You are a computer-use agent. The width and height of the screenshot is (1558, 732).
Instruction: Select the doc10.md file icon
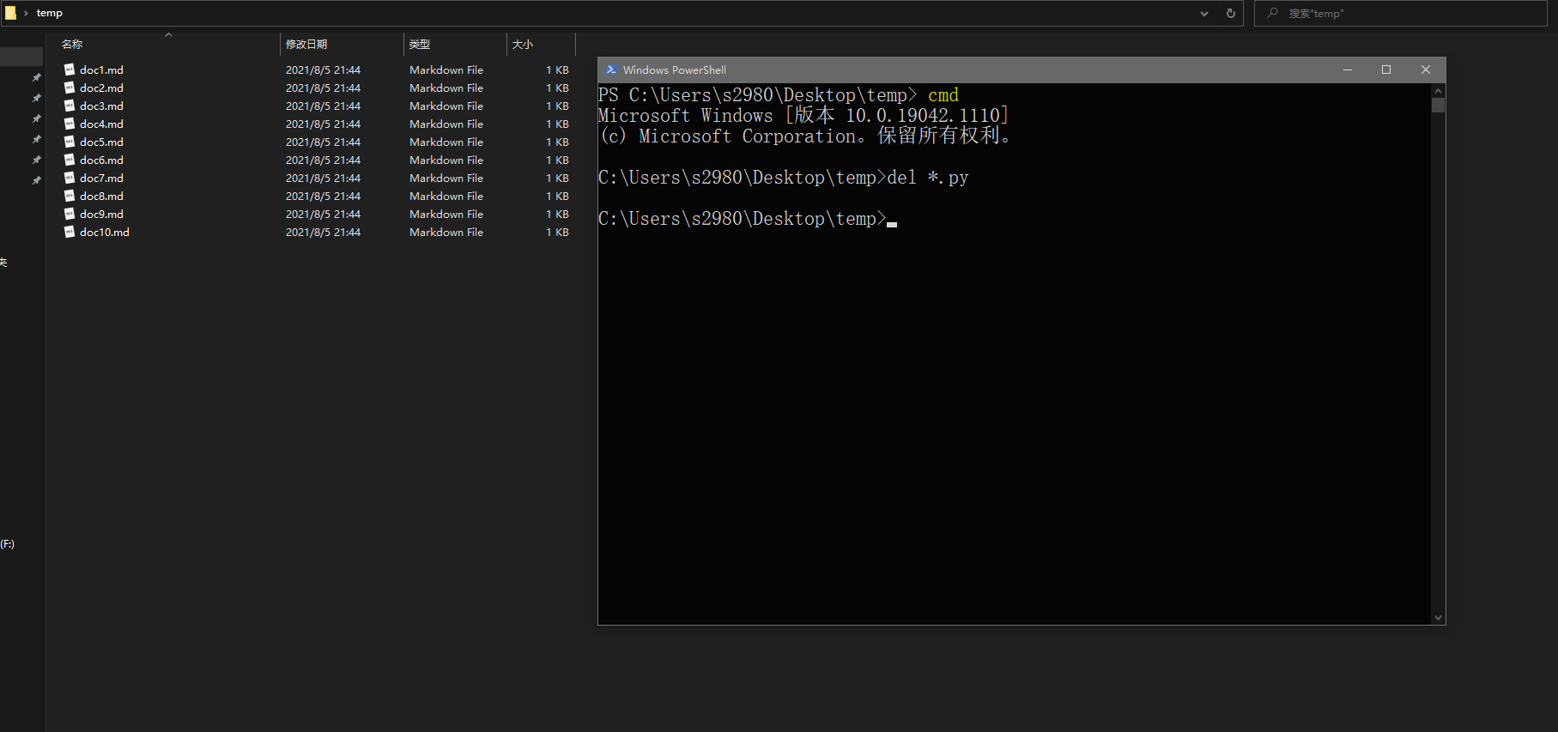70,232
